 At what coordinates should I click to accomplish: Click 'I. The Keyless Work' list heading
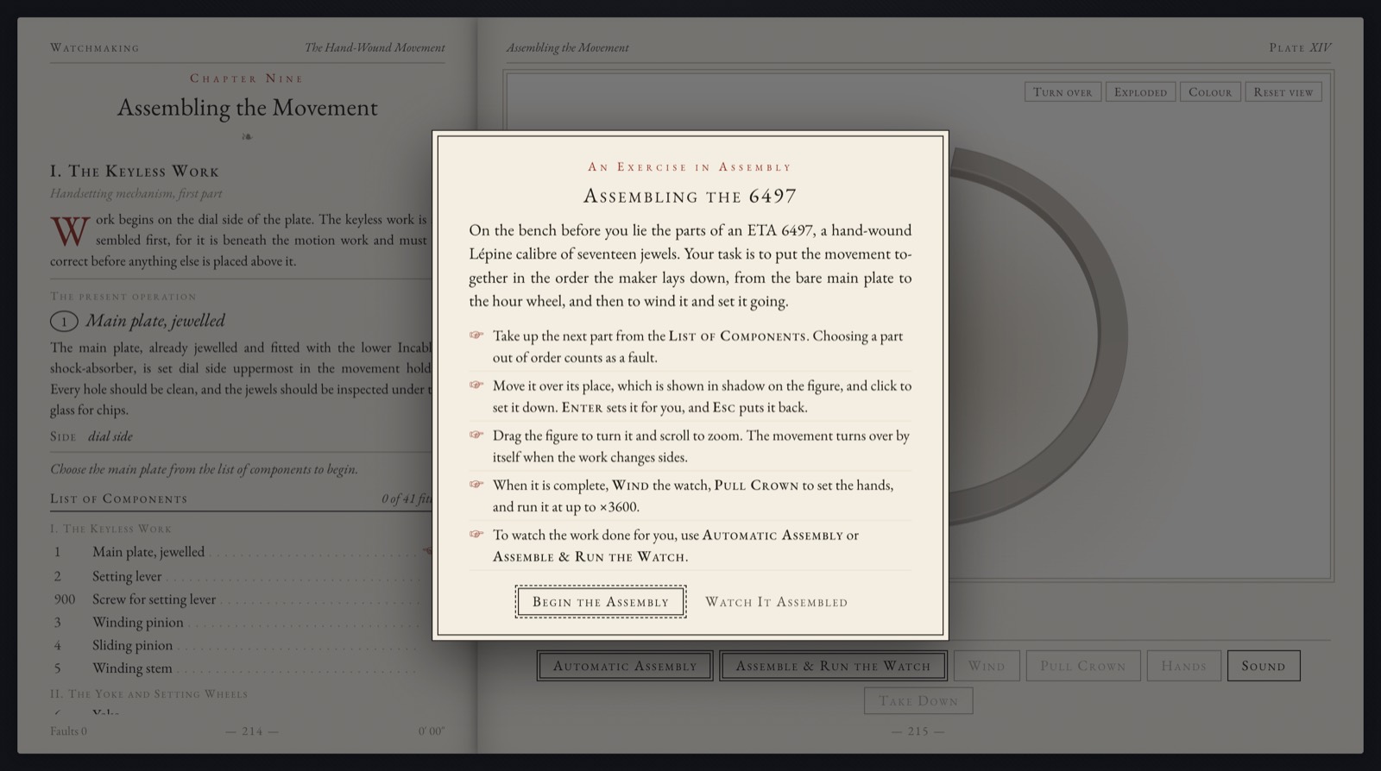(110, 529)
